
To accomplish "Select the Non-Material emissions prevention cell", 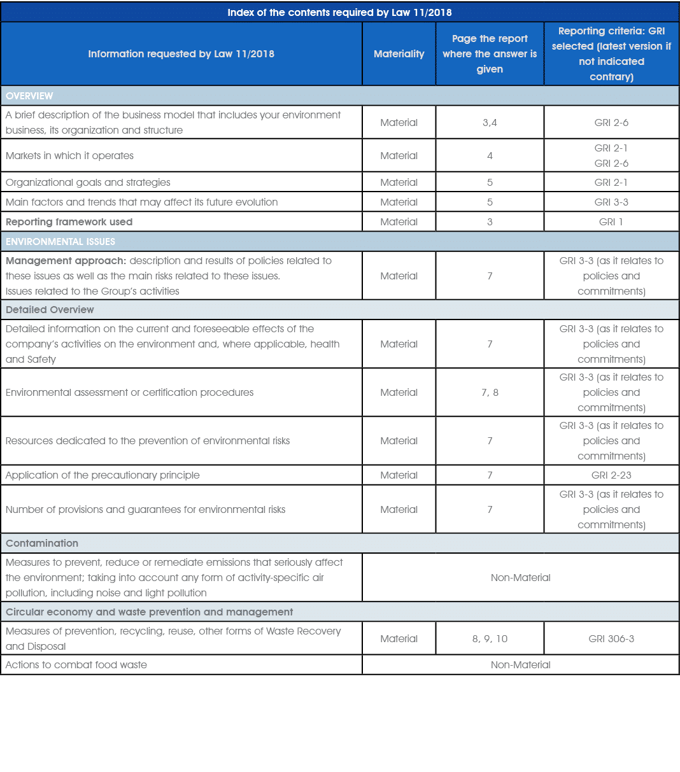I will pyautogui.click(x=521, y=577).
